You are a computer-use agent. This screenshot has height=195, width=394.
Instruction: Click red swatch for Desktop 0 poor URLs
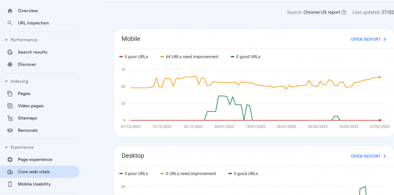(x=121, y=173)
